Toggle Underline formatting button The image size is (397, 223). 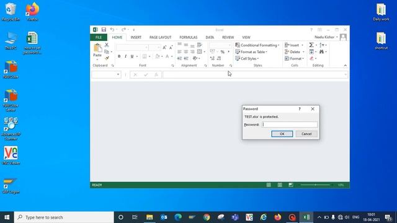point(132,56)
